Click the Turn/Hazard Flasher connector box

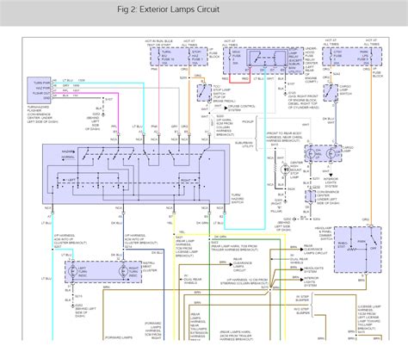coord(39,90)
